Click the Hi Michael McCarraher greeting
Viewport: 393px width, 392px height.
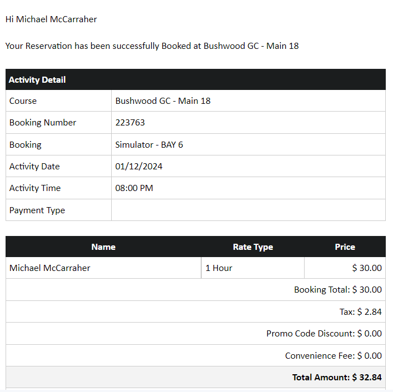[51, 19]
